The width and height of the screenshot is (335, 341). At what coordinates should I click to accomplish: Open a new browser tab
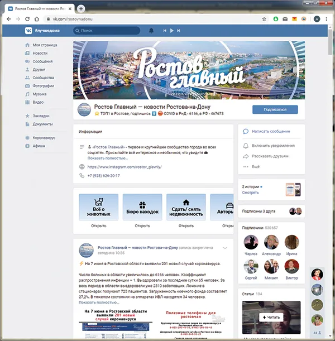81,8
